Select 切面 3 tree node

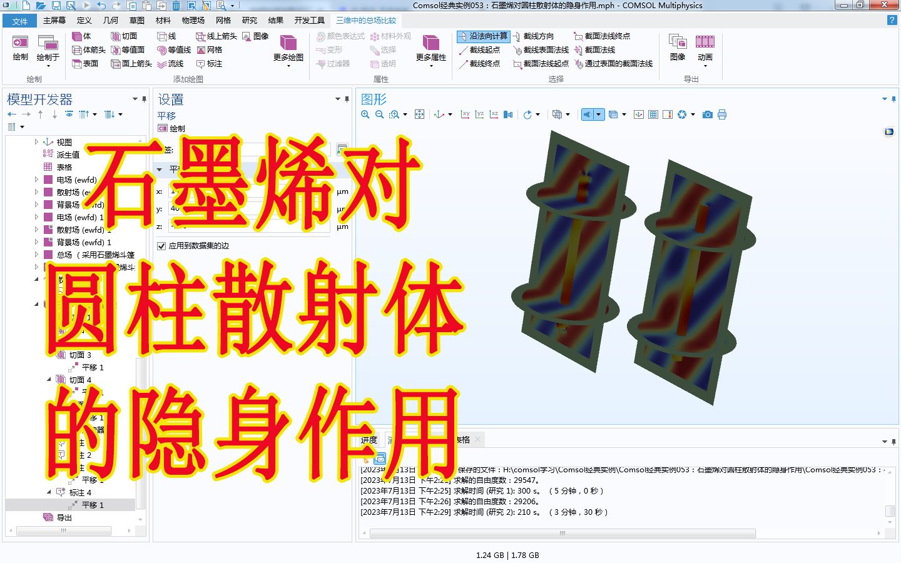[x=80, y=355]
